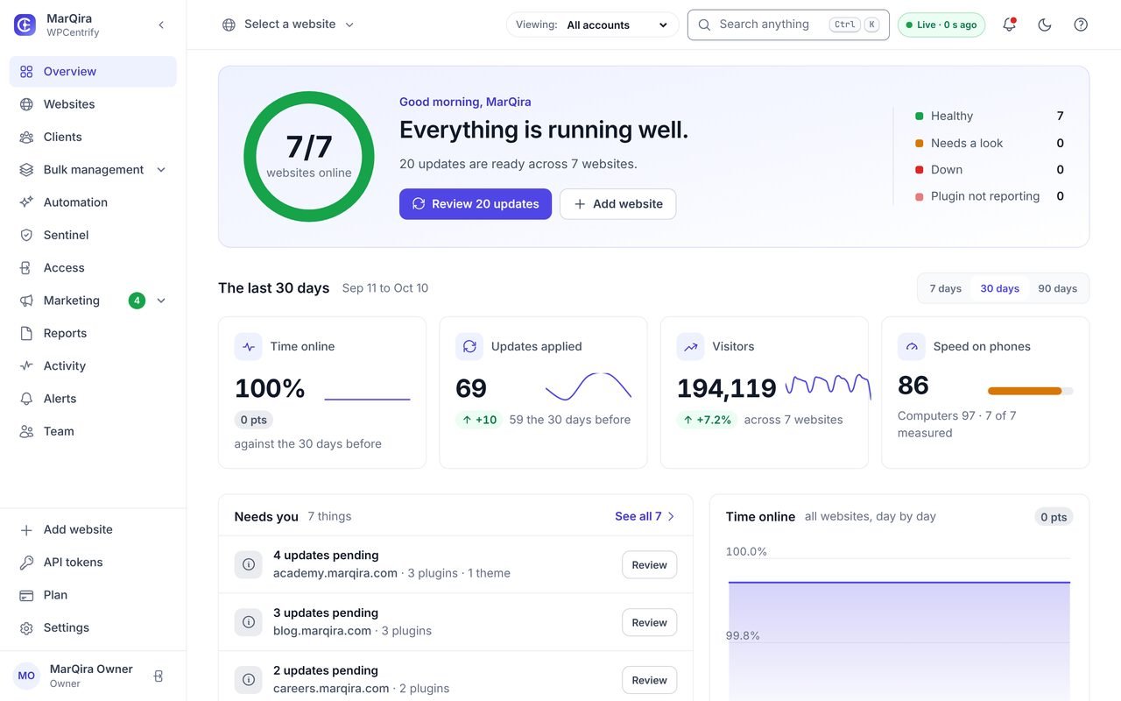Click the Live status badge
This screenshot has height=701, width=1121.
[x=941, y=25]
